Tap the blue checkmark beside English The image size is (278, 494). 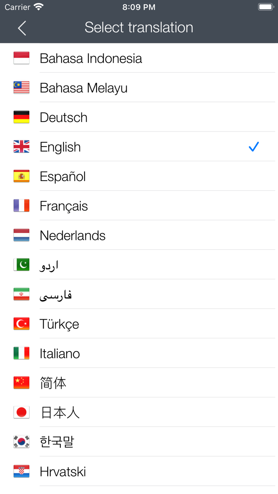click(254, 147)
